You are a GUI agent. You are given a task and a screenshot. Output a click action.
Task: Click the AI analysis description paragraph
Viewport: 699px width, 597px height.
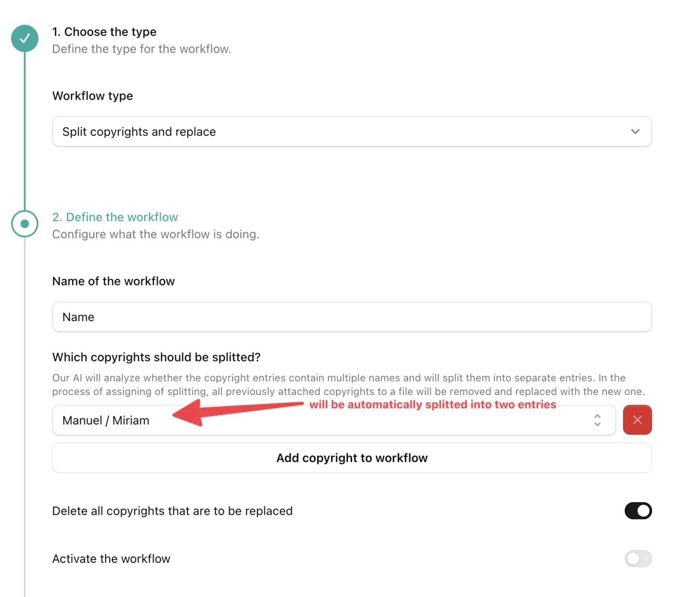pyautogui.click(x=348, y=385)
